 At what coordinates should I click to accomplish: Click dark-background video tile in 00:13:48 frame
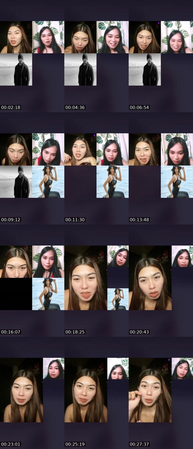[x=145, y=149]
